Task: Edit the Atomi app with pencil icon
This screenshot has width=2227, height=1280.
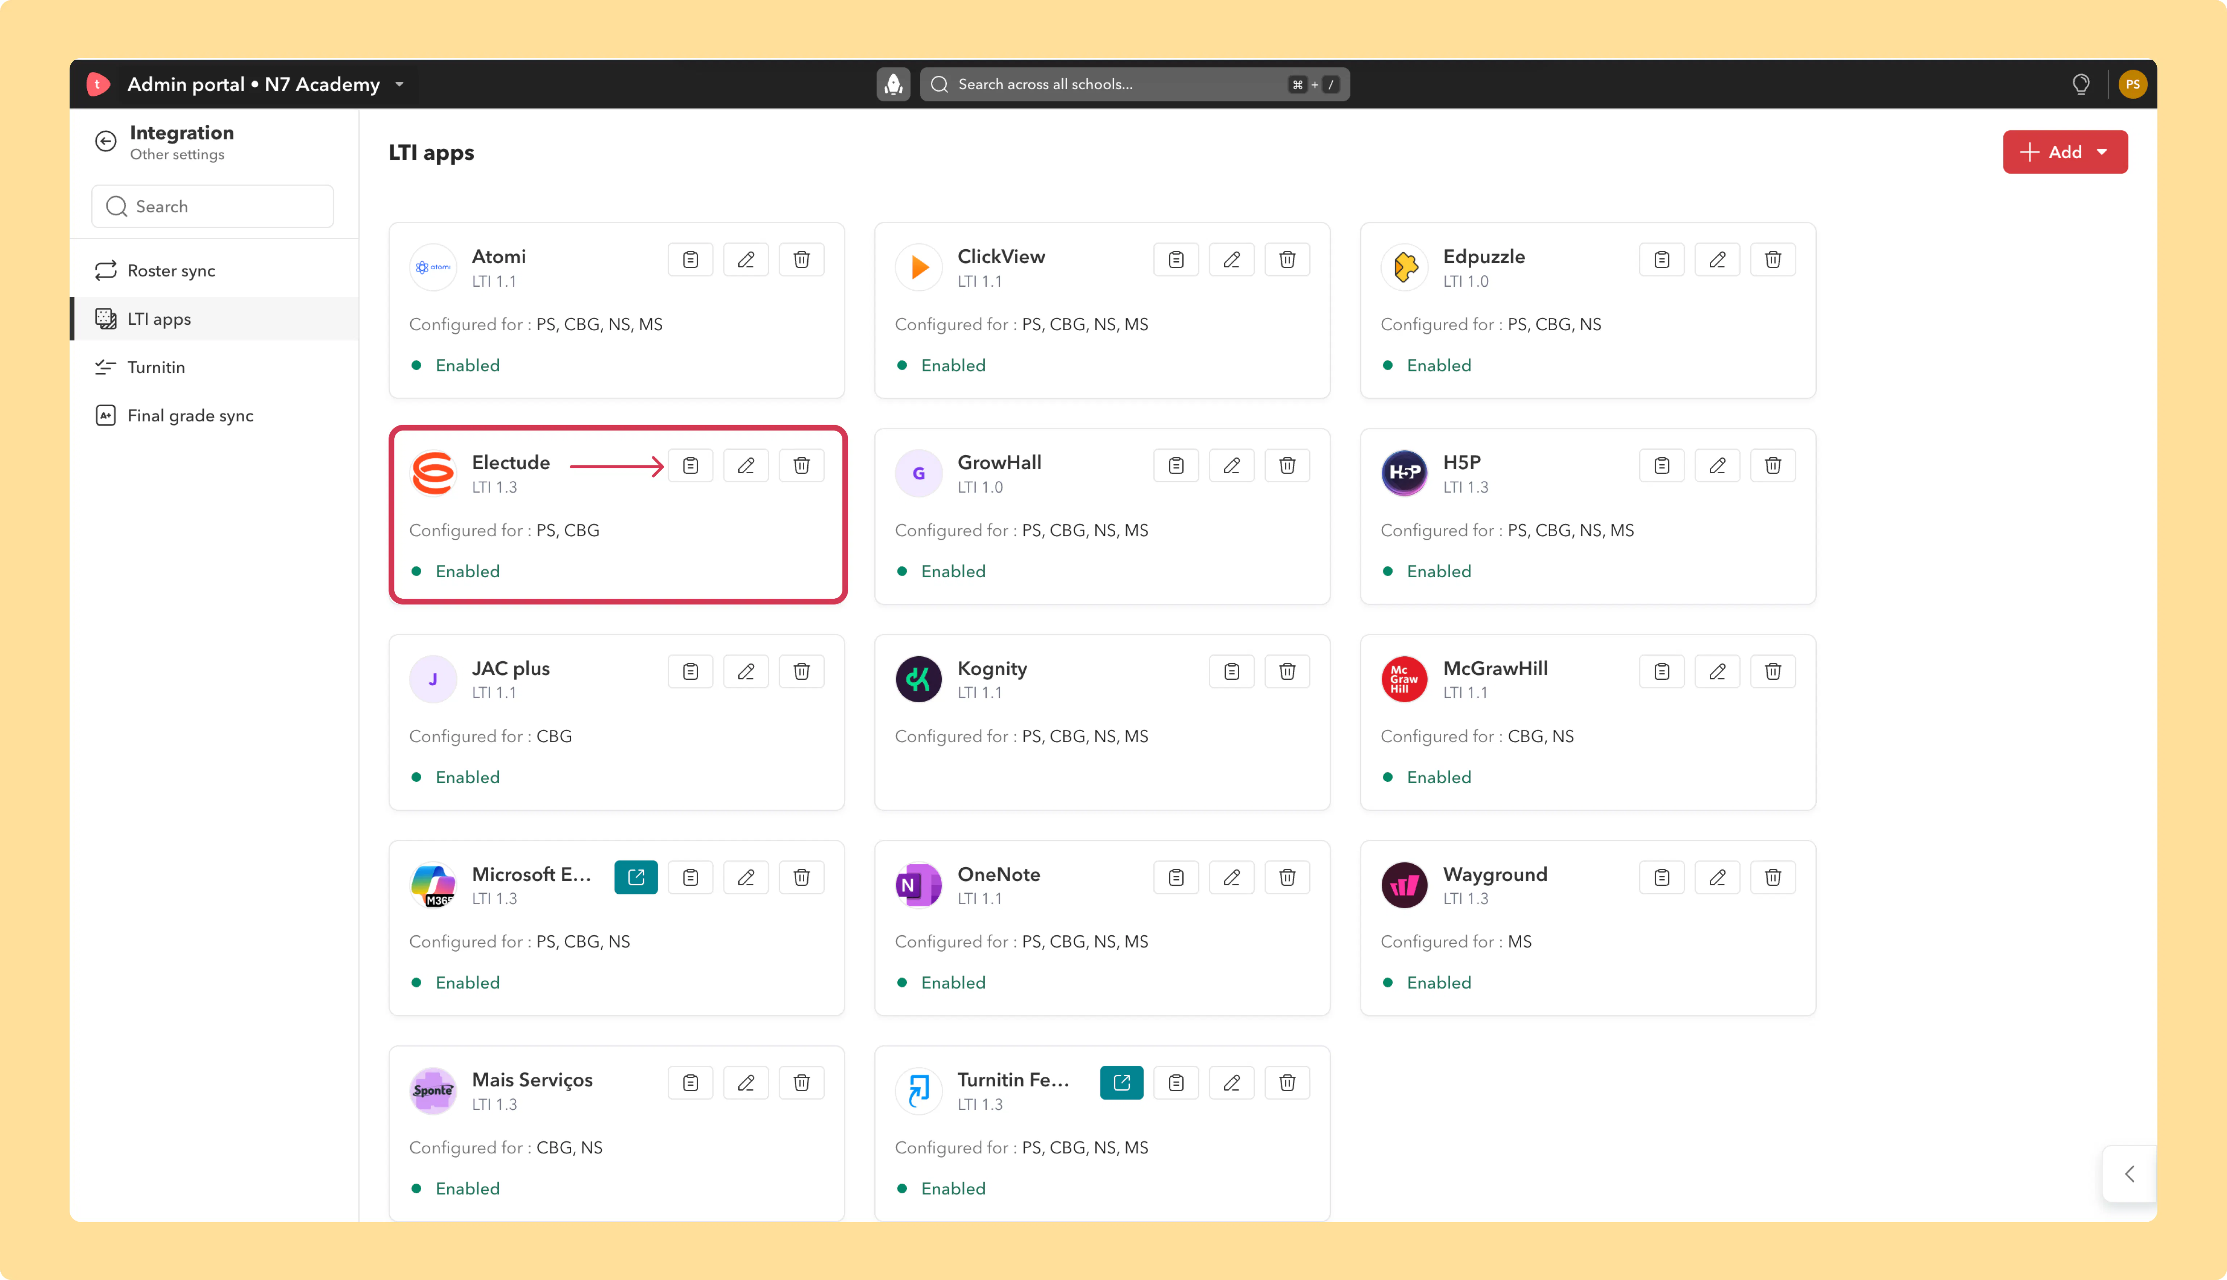Action: point(746,259)
